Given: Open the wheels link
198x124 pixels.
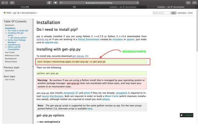Looking at the screenshot, I should (106, 99).
